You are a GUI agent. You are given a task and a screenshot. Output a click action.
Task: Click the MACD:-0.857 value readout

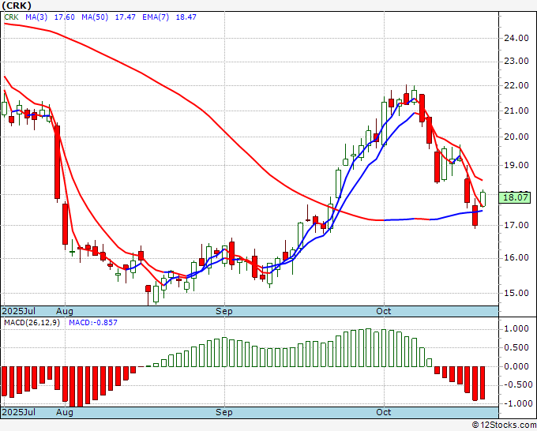click(x=93, y=323)
